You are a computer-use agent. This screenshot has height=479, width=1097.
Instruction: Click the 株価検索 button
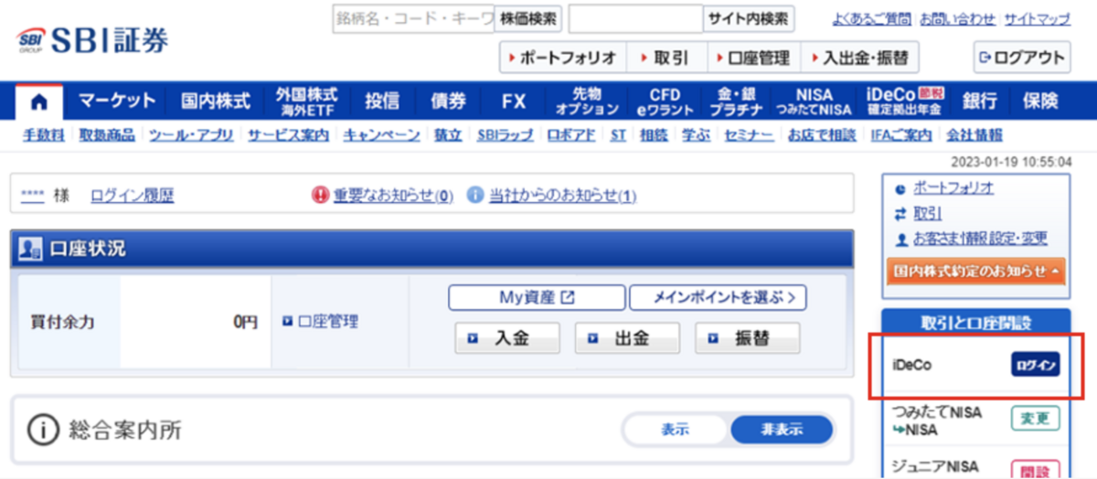click(x=527, y=18)
